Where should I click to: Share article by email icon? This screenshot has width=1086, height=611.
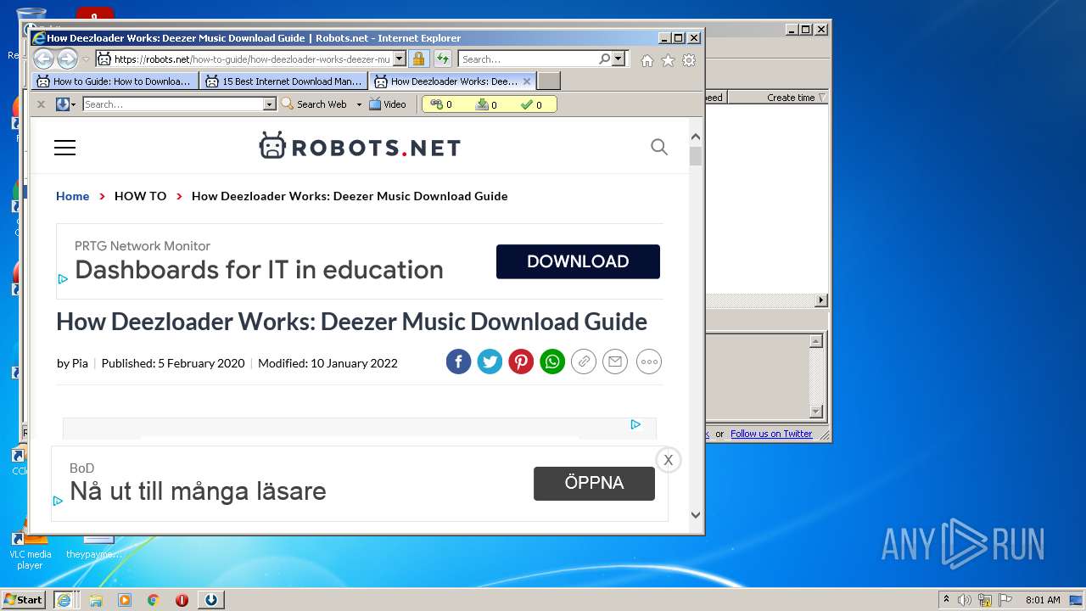pyautogui.click(x=615, y=362)
